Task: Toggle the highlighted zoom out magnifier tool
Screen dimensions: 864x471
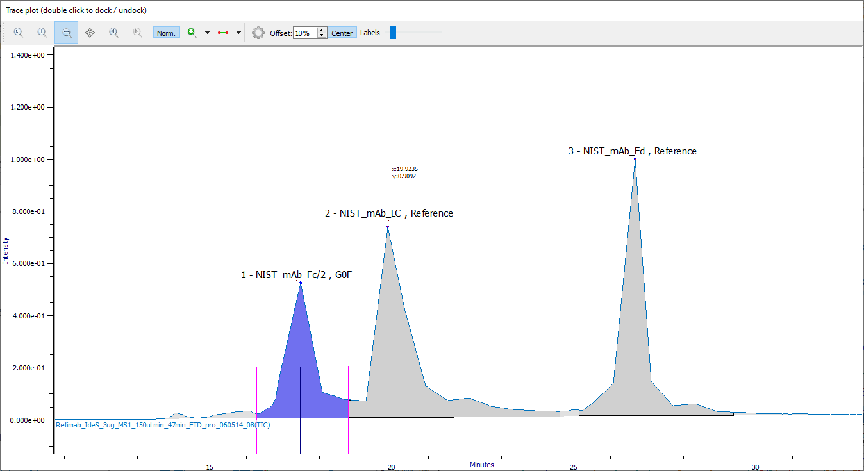Action: tap(66, 33)
